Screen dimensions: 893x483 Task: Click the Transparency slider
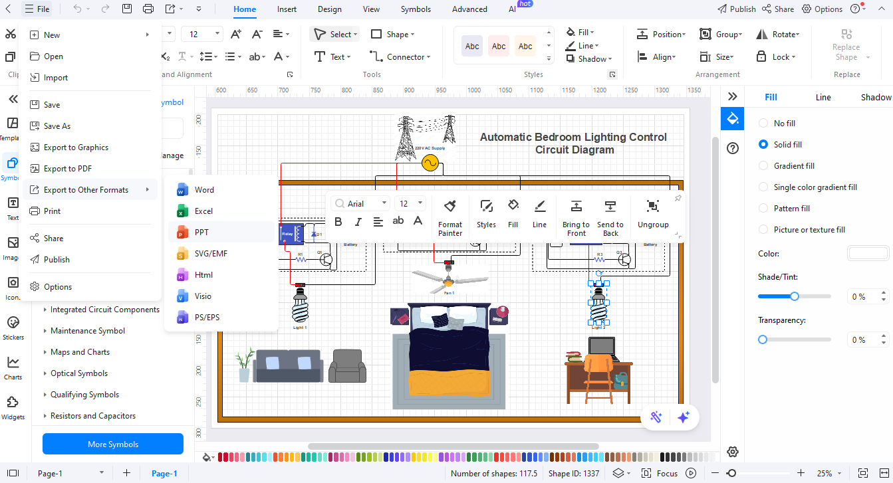tap(795, 339)
